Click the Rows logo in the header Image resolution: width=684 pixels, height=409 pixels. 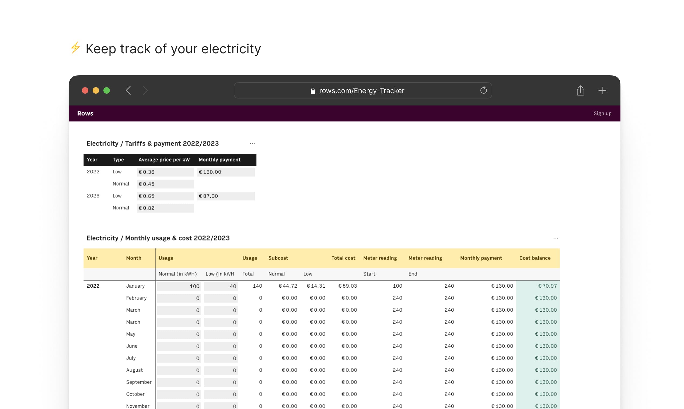[85, 113]
